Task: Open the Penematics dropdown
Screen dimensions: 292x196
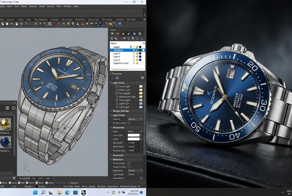Action: coord(135,171)
